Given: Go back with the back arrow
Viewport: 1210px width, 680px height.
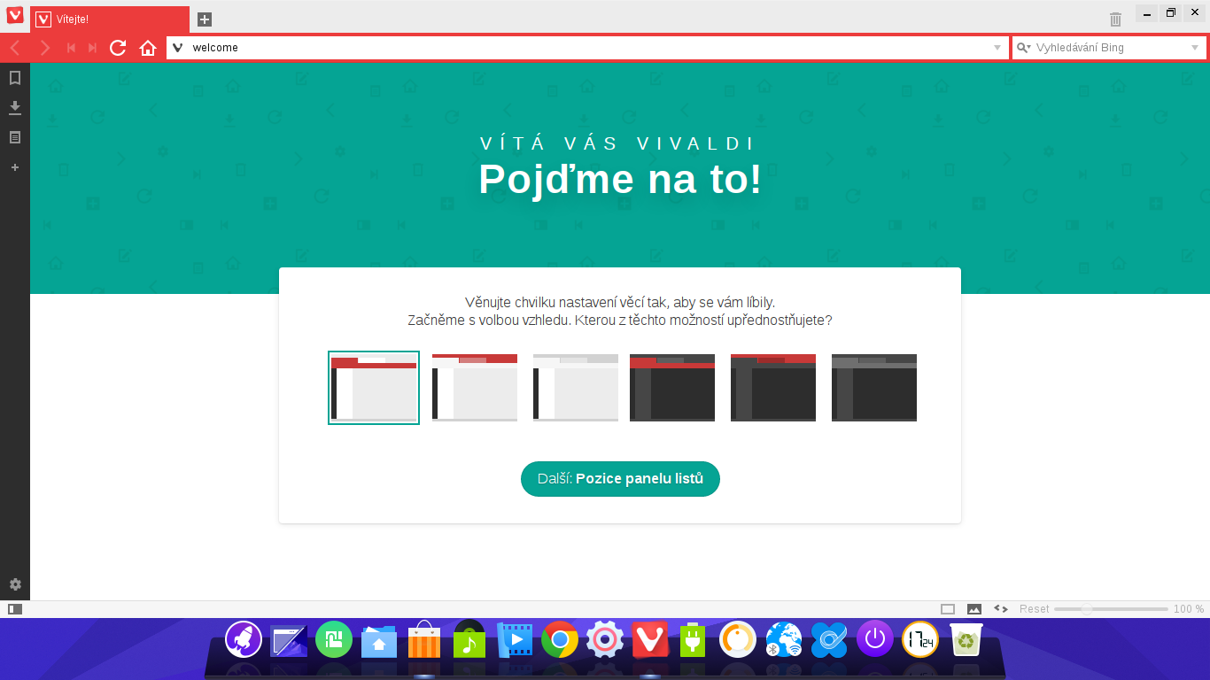Looking at the screenshot, I should click(15, 48).
